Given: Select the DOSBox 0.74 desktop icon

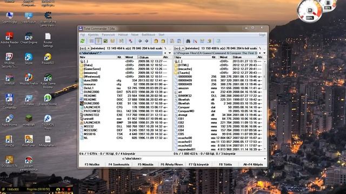Looking at the screenshot, I should (9, 162).
